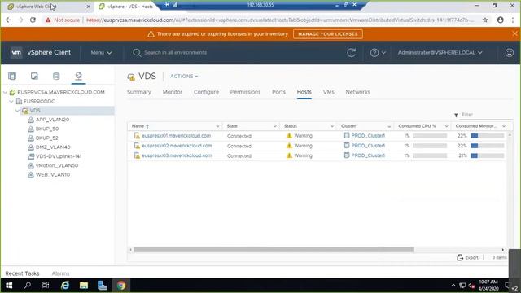Open Windows Start menu
Viewport: 521px width, 293px height.
tap(9, 286)
